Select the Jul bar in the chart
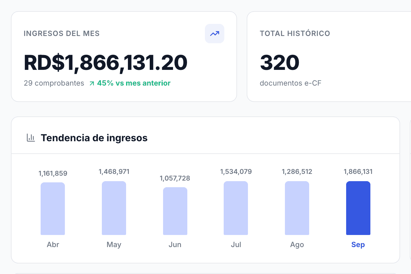Image resolution: width=411 pixels, height=274 pixels. click(x=236, y=208)
